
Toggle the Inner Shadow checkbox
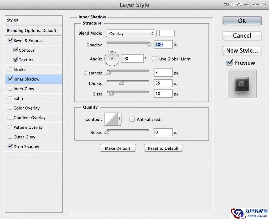click(x=10, y=79)
